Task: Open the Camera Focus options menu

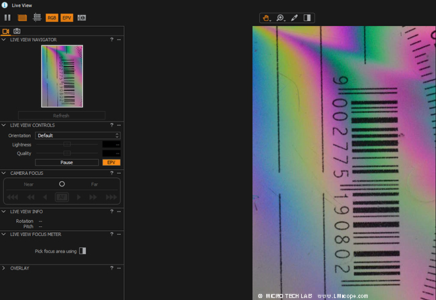Action: coord(119,173)
